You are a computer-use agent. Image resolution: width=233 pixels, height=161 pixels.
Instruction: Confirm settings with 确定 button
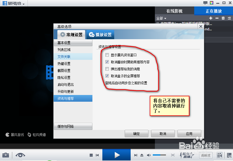coord(136,134)
